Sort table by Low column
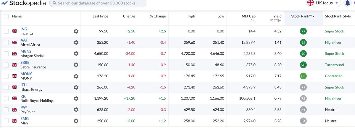 click(x=221, y=16)
